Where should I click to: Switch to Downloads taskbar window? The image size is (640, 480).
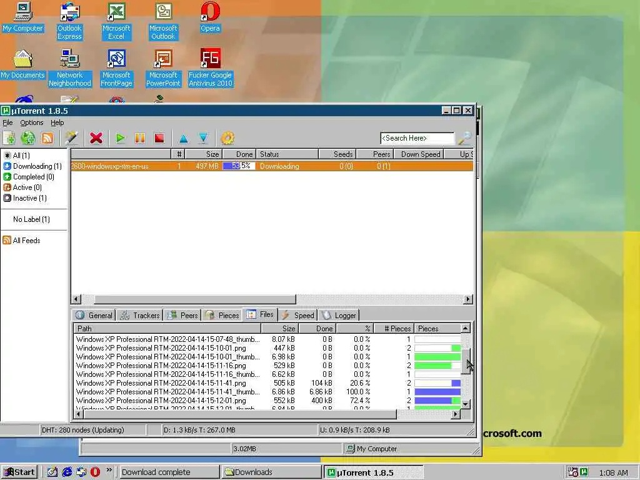click(271, 472)
